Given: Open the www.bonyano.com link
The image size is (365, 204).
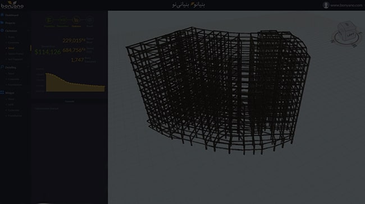Looking at the screenshot, I should (x=346, y=5).
